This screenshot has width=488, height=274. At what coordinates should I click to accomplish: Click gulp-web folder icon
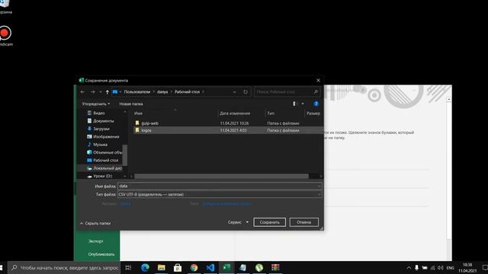(x=137, y=123)
